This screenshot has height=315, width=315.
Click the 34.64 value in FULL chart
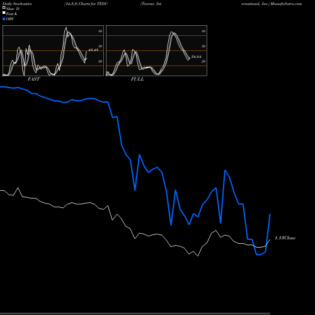(197, 57)
